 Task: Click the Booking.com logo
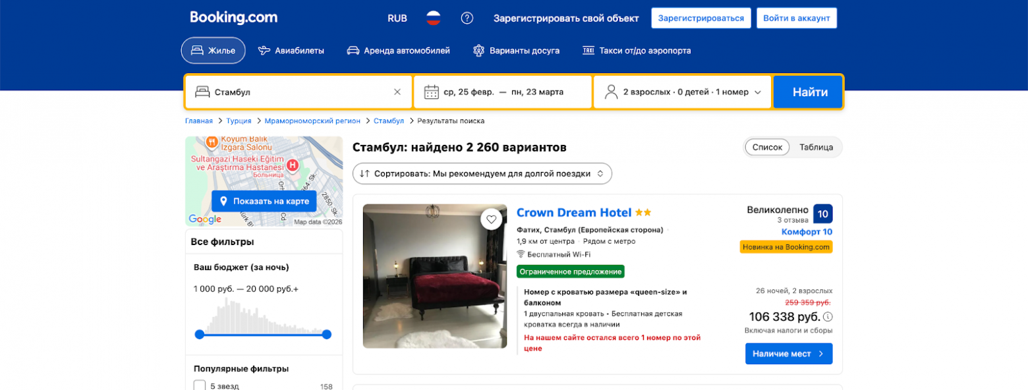point(233,17)
